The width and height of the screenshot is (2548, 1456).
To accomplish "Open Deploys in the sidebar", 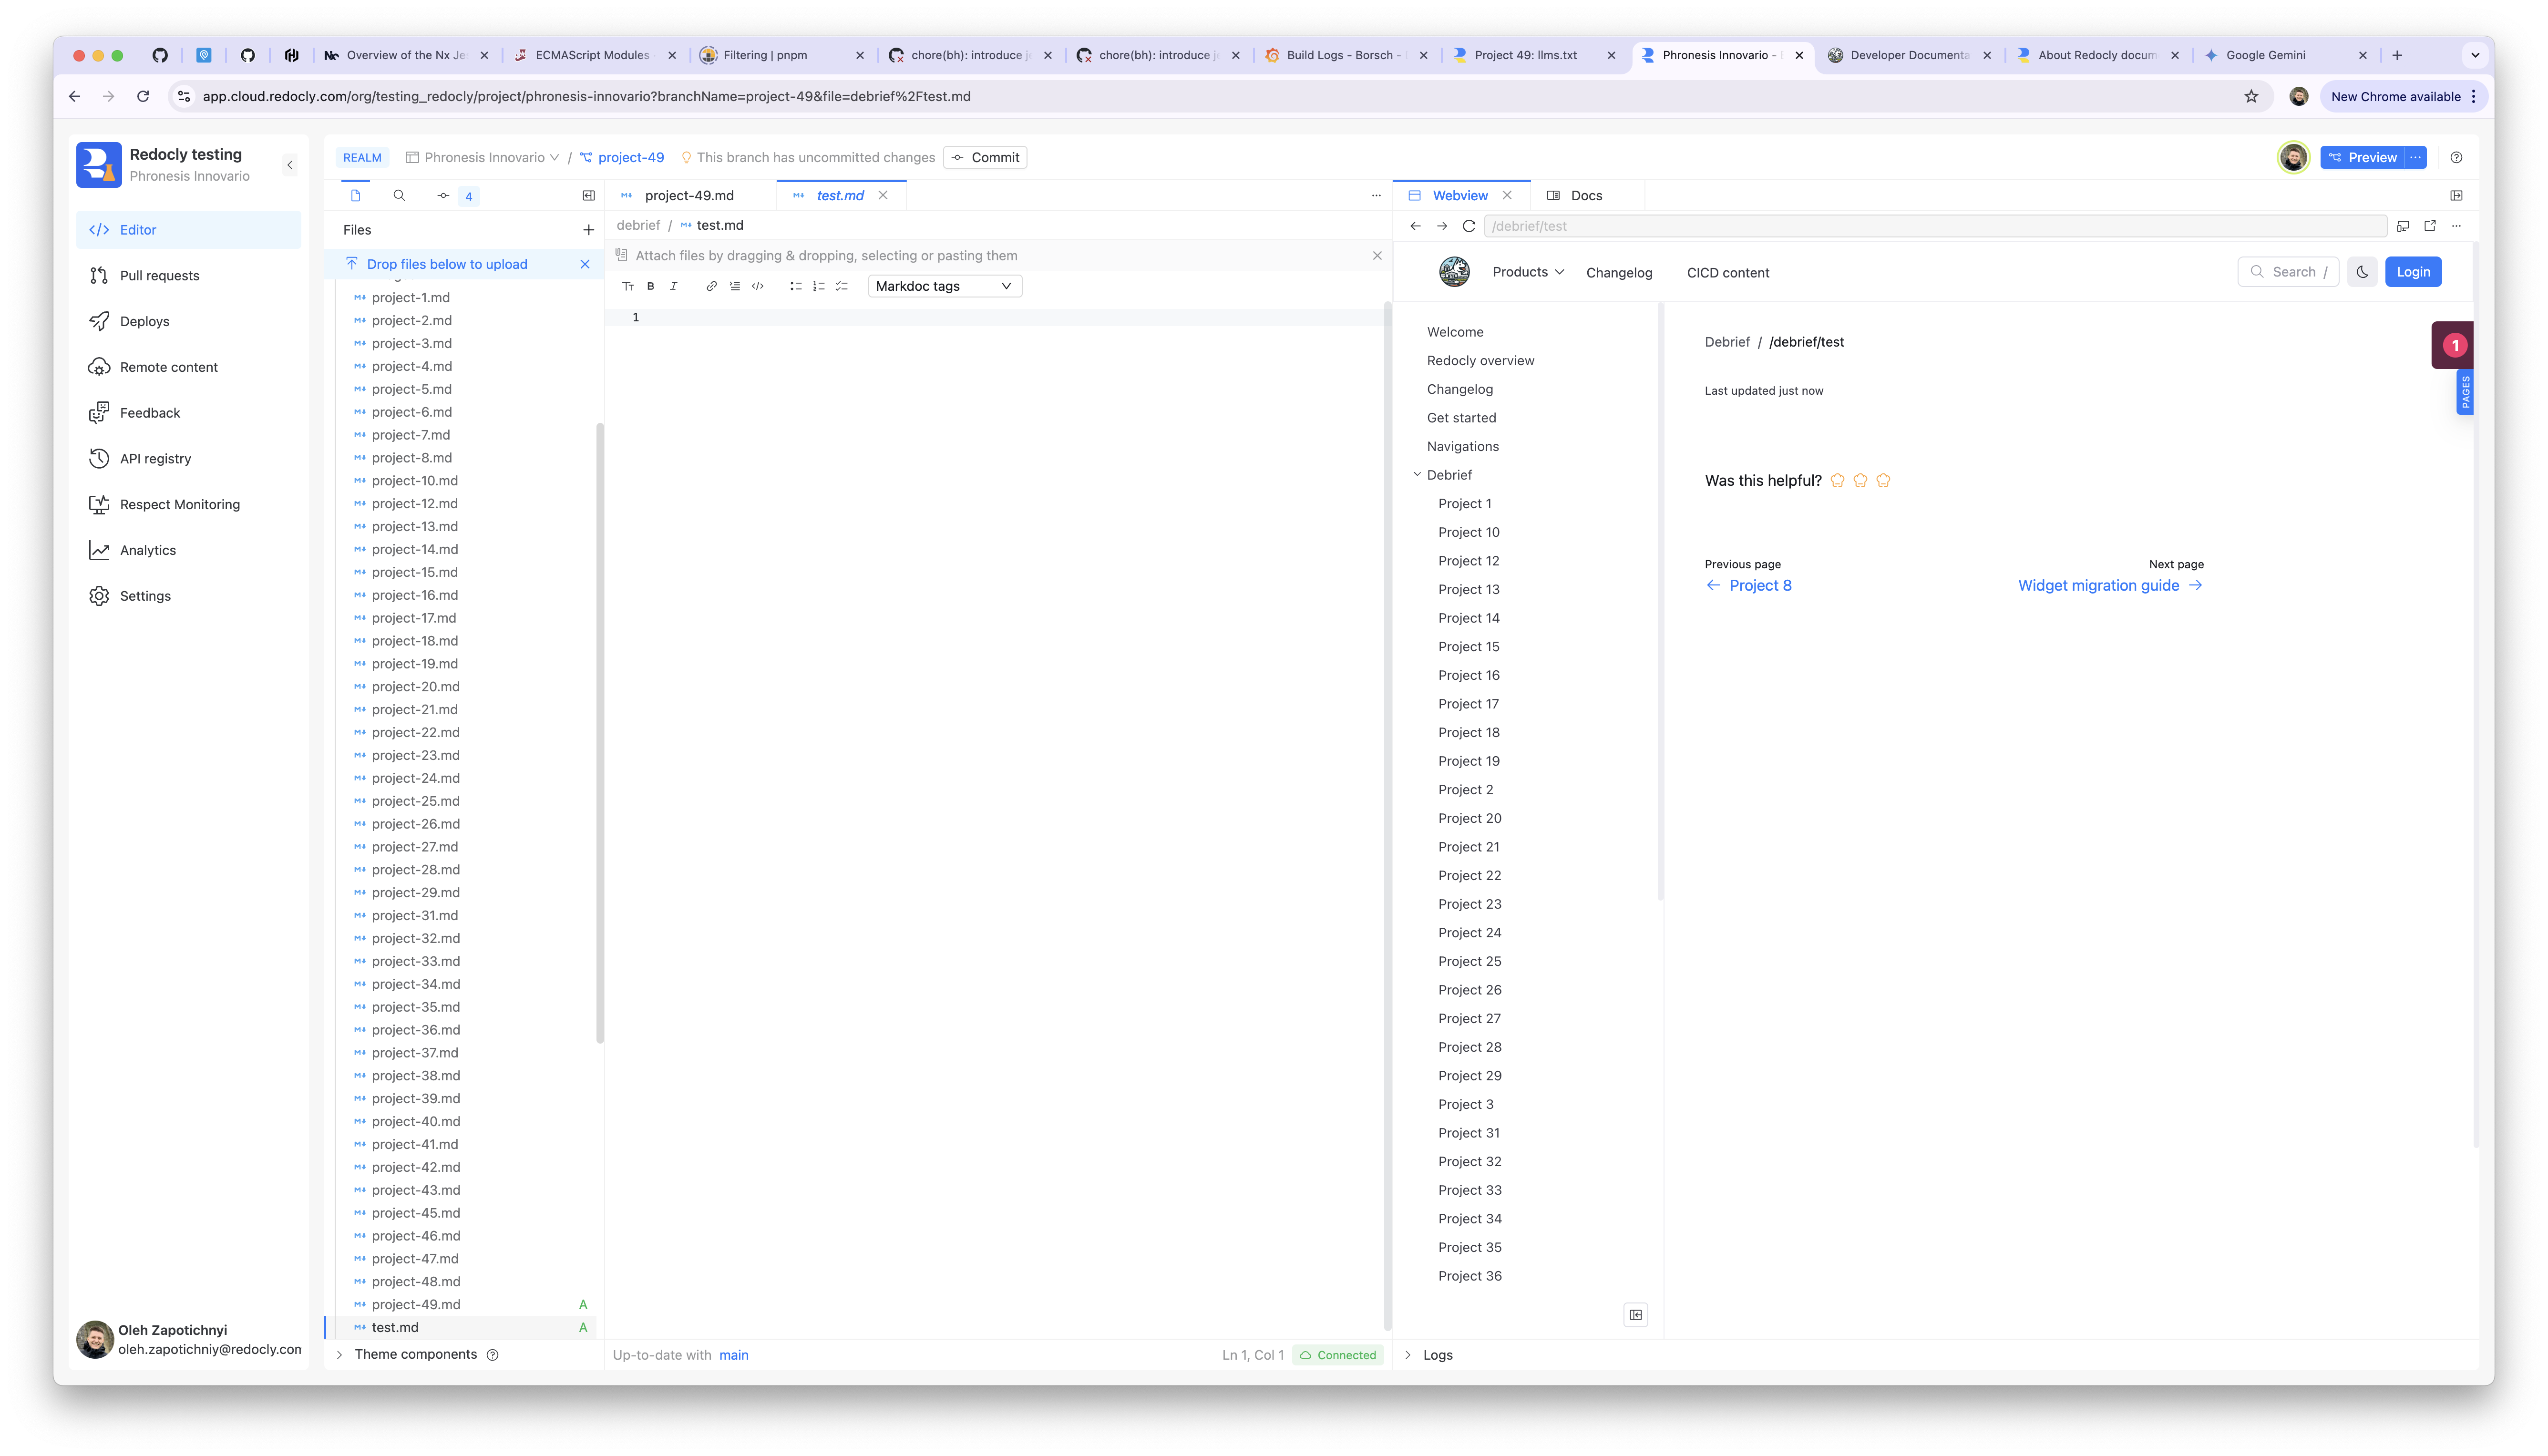I will pos(189,322).
